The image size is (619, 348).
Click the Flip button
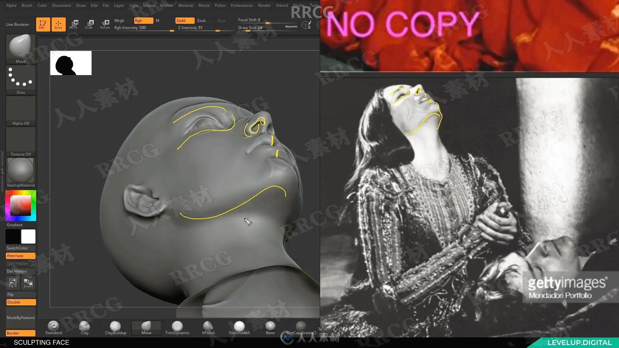(21, 295)
